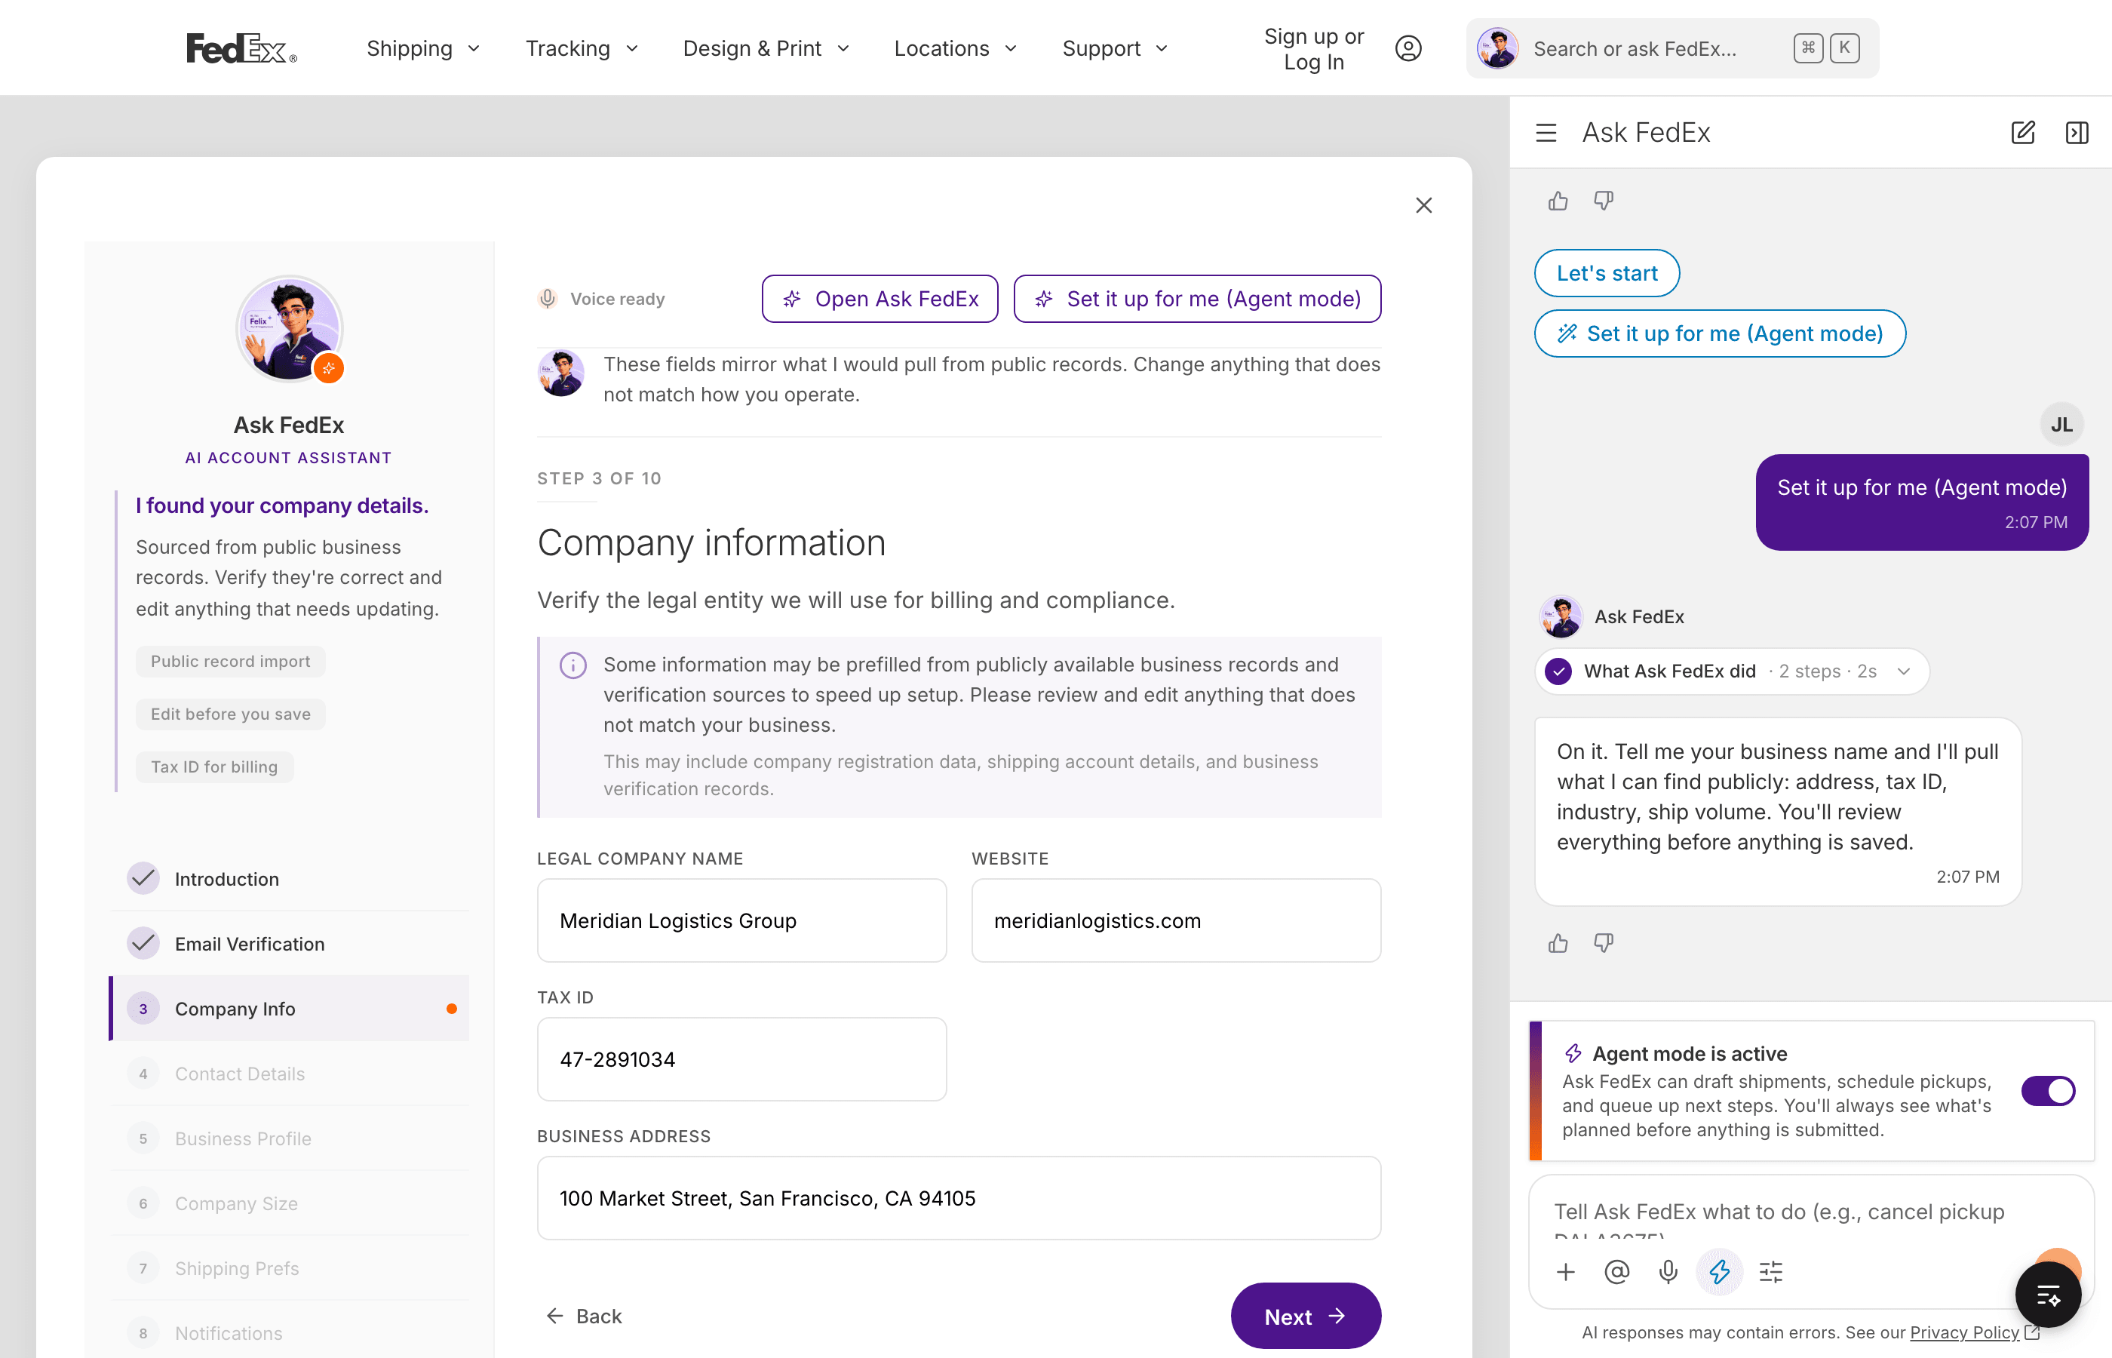Click the Open Ask FedEx button
Image resolution: width=2112 pixels, height=1358 pixels.
click(x=879, y=299)
